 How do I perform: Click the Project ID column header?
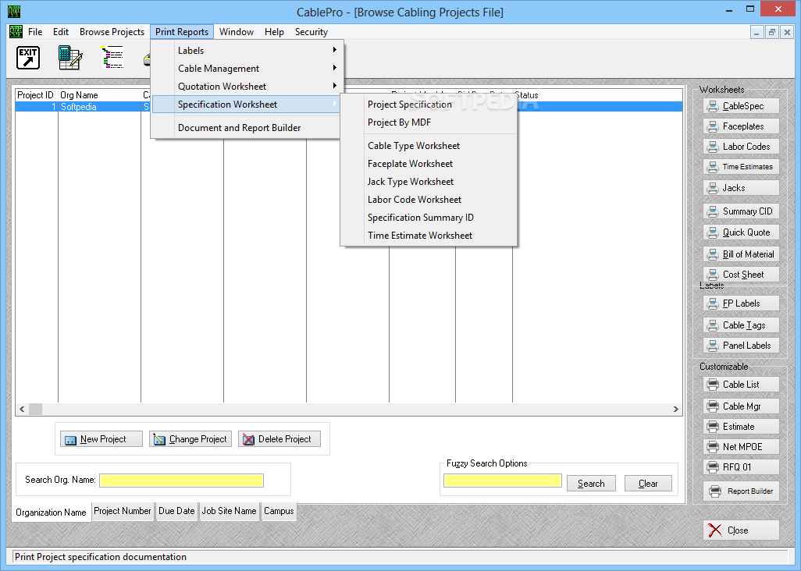point(36,95)
